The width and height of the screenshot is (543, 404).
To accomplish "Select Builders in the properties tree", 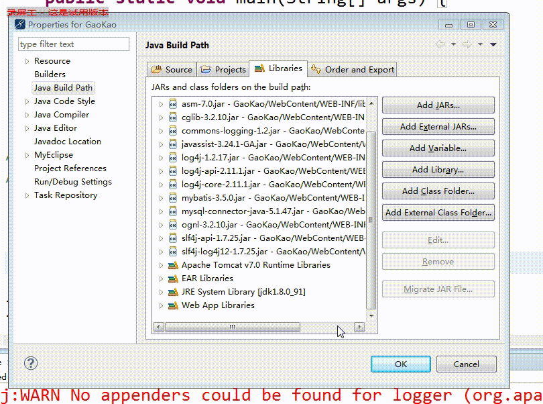I will click(50, 74).
